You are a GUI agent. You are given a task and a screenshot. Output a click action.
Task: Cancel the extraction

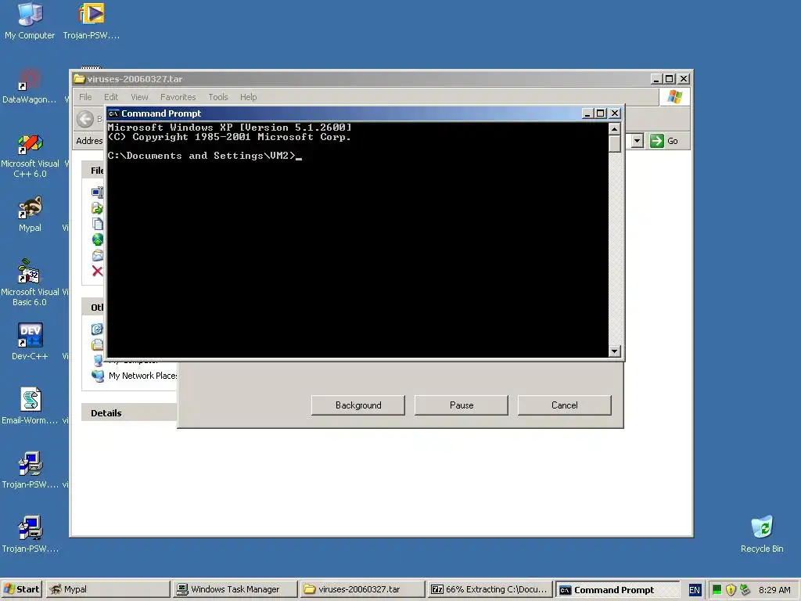point(565,405)
